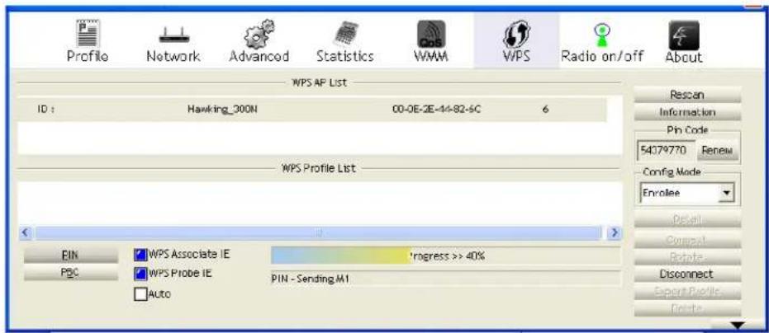
Task: Toggle the WPS Probe IE checkbox
Action: point(140,274)
